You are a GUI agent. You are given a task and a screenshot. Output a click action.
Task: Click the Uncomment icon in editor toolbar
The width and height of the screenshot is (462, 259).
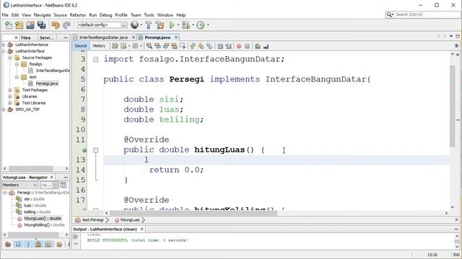[266, 46]
